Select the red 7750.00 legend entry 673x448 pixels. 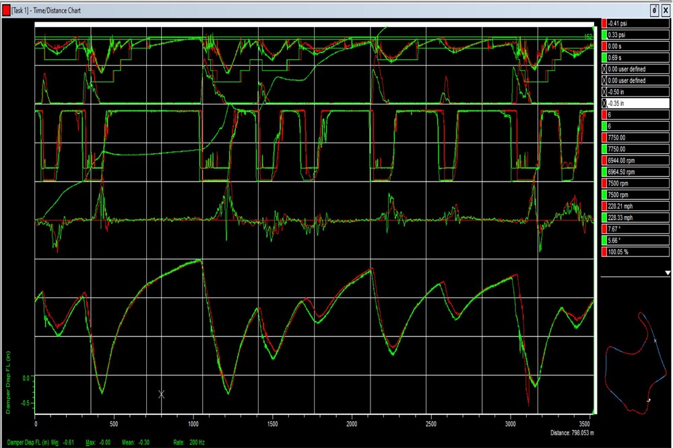[x=635, y=138]
